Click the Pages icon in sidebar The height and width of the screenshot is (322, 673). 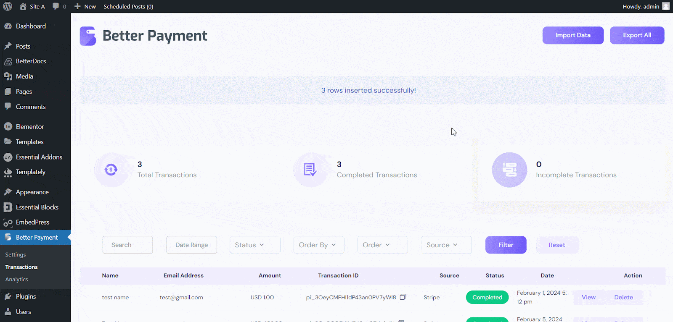click(8, 92)
